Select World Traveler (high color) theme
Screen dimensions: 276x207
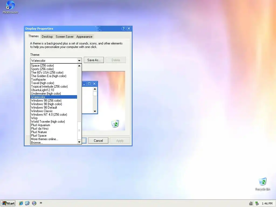click(54, 122)
